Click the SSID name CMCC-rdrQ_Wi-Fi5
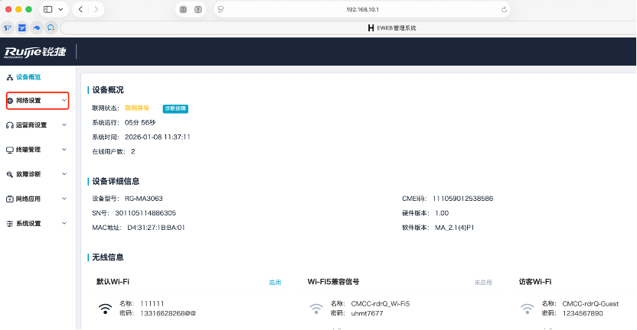The image size is (637, 330). click(381, 304)
